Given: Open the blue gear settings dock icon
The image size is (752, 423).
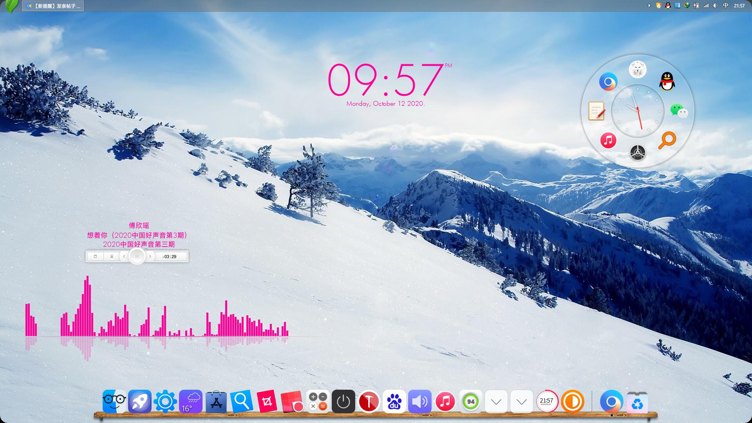Looking at the screenshot, I should pos(165,401).
